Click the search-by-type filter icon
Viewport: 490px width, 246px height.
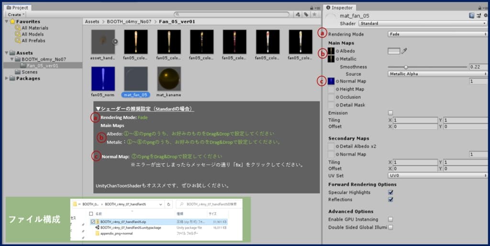297,14
